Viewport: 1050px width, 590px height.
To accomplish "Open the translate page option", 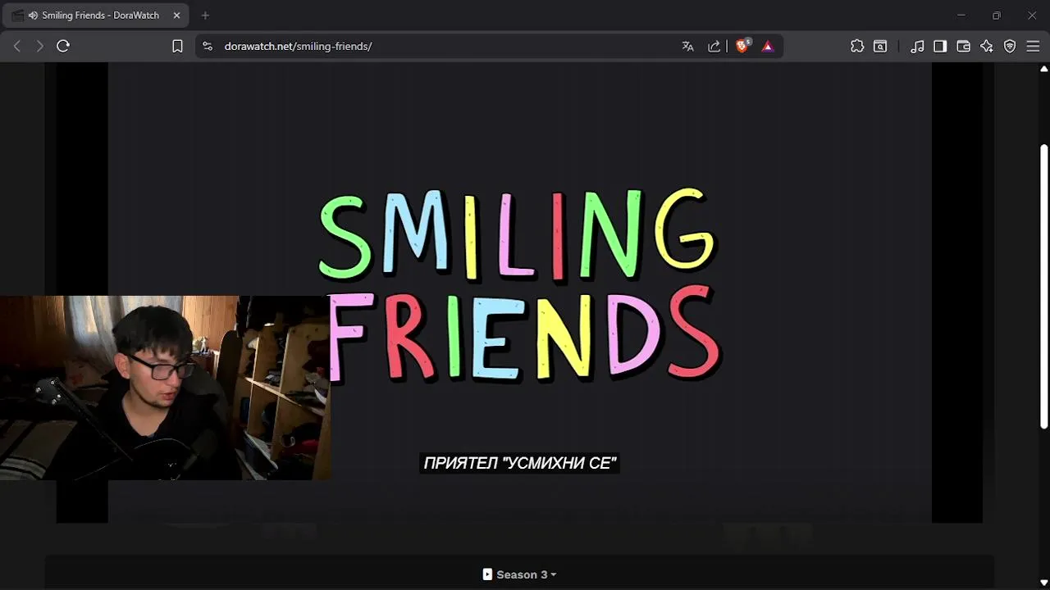I will 688,47.
